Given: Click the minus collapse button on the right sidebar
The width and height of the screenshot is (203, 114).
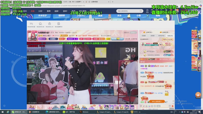Looking at the screenshot, I should [196, 28].
